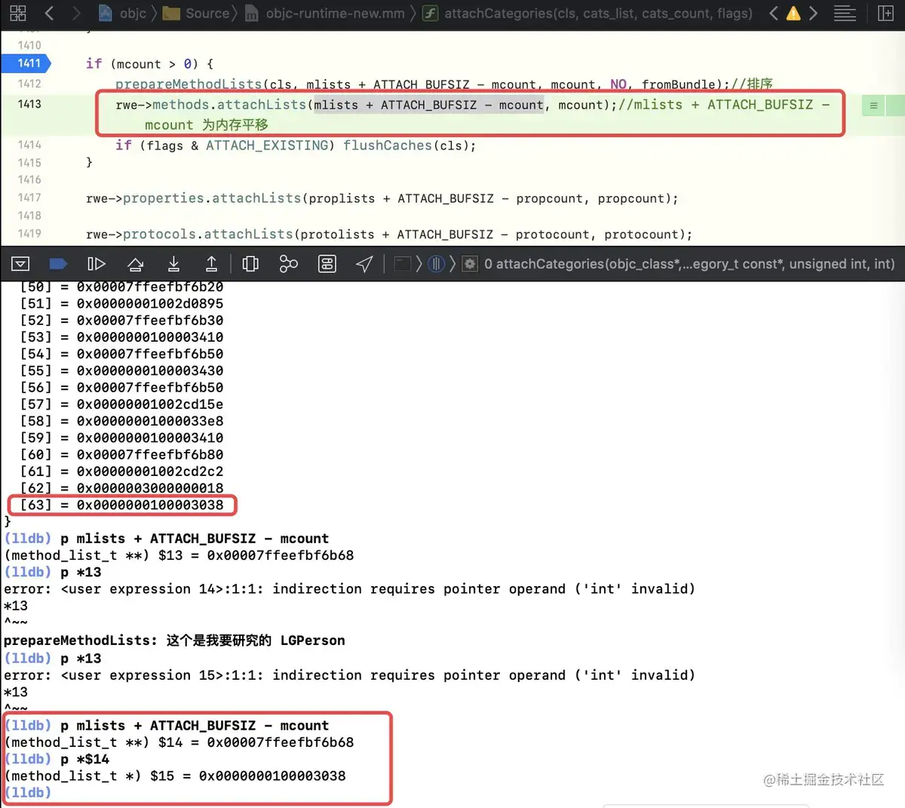Open the objc-runtime-new.mm breadcrumb

coord(325,13)
